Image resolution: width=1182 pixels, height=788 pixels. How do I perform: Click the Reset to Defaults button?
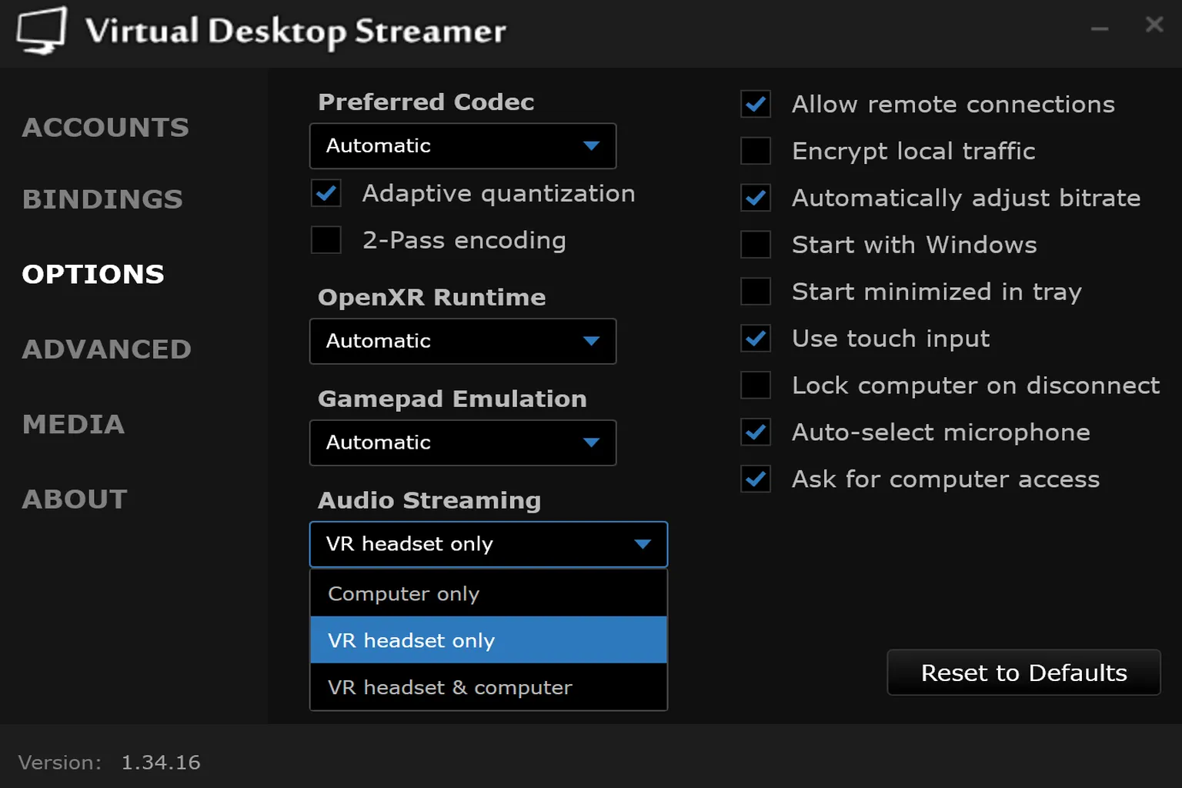1023,673
